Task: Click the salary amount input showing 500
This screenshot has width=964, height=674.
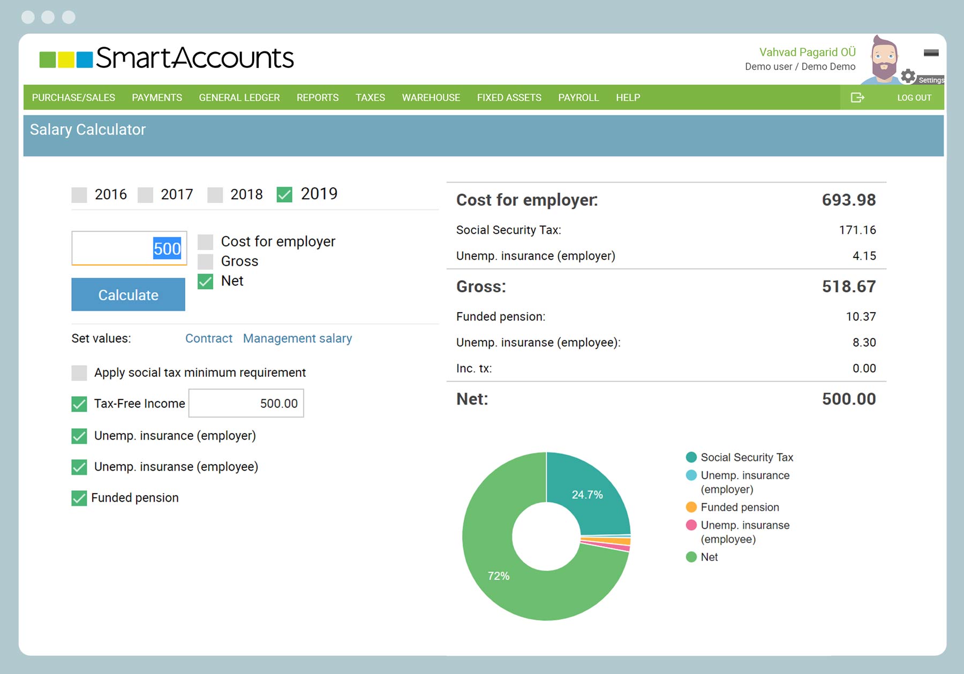Action: coord(129,248)
